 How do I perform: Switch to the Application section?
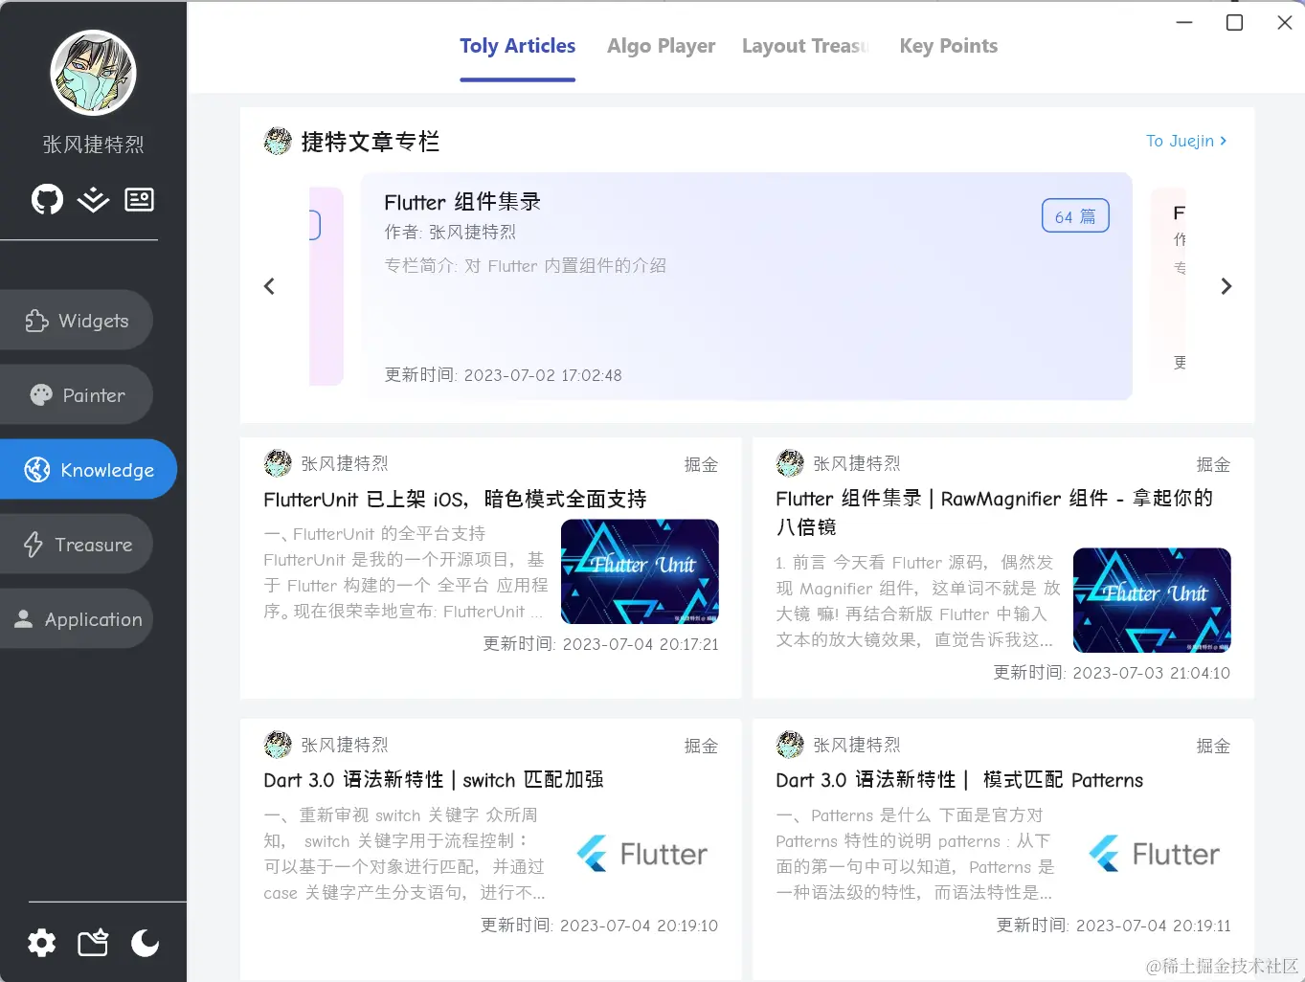coord(77,619)
